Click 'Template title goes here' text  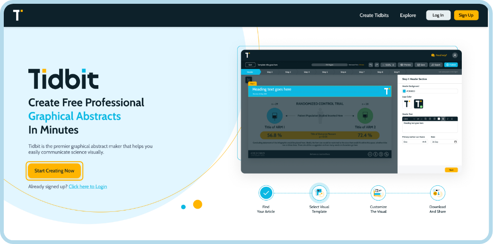pyautogui.click(x=268, y=65)
